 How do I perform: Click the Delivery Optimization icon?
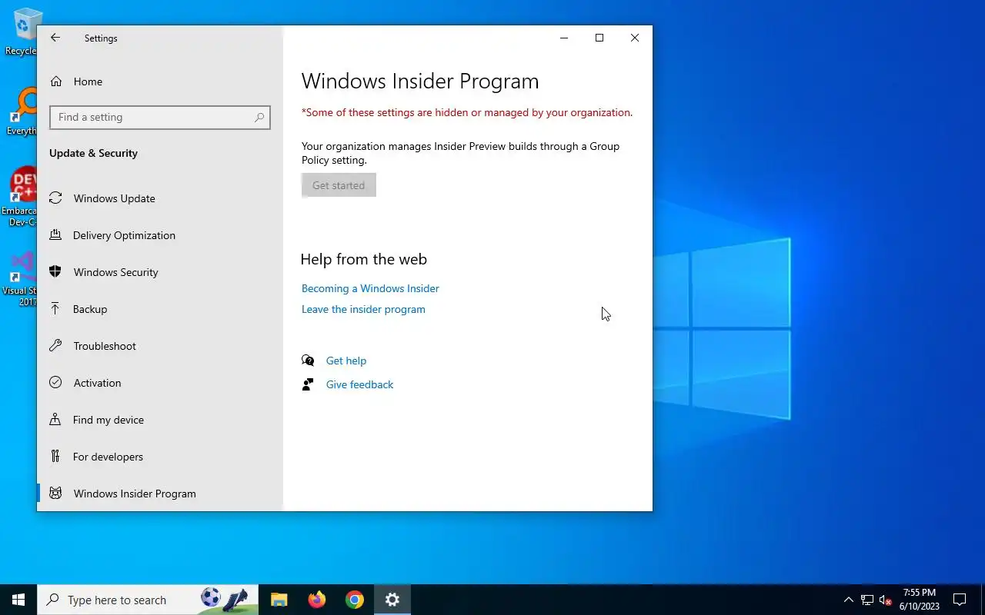click(x=55, y=235)
